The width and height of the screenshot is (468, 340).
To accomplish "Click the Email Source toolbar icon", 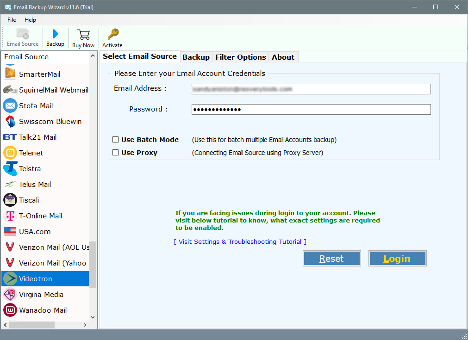I will coord(23,34).
